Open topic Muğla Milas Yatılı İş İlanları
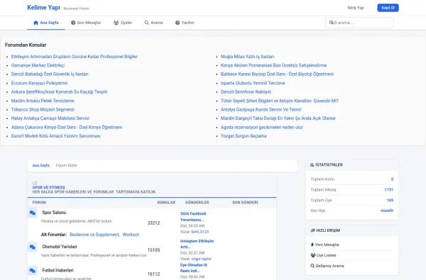This screenshot has height=280, width=426. 247,57
